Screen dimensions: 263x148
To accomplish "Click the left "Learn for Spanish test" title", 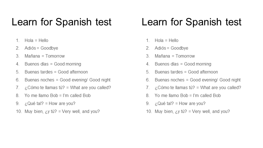I will click(x=61, y=22).
